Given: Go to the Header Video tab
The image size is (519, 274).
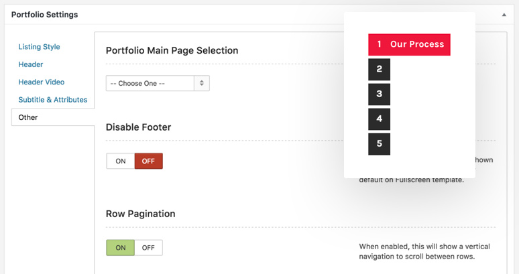Looking at the screenshot, I should (42, 82).
